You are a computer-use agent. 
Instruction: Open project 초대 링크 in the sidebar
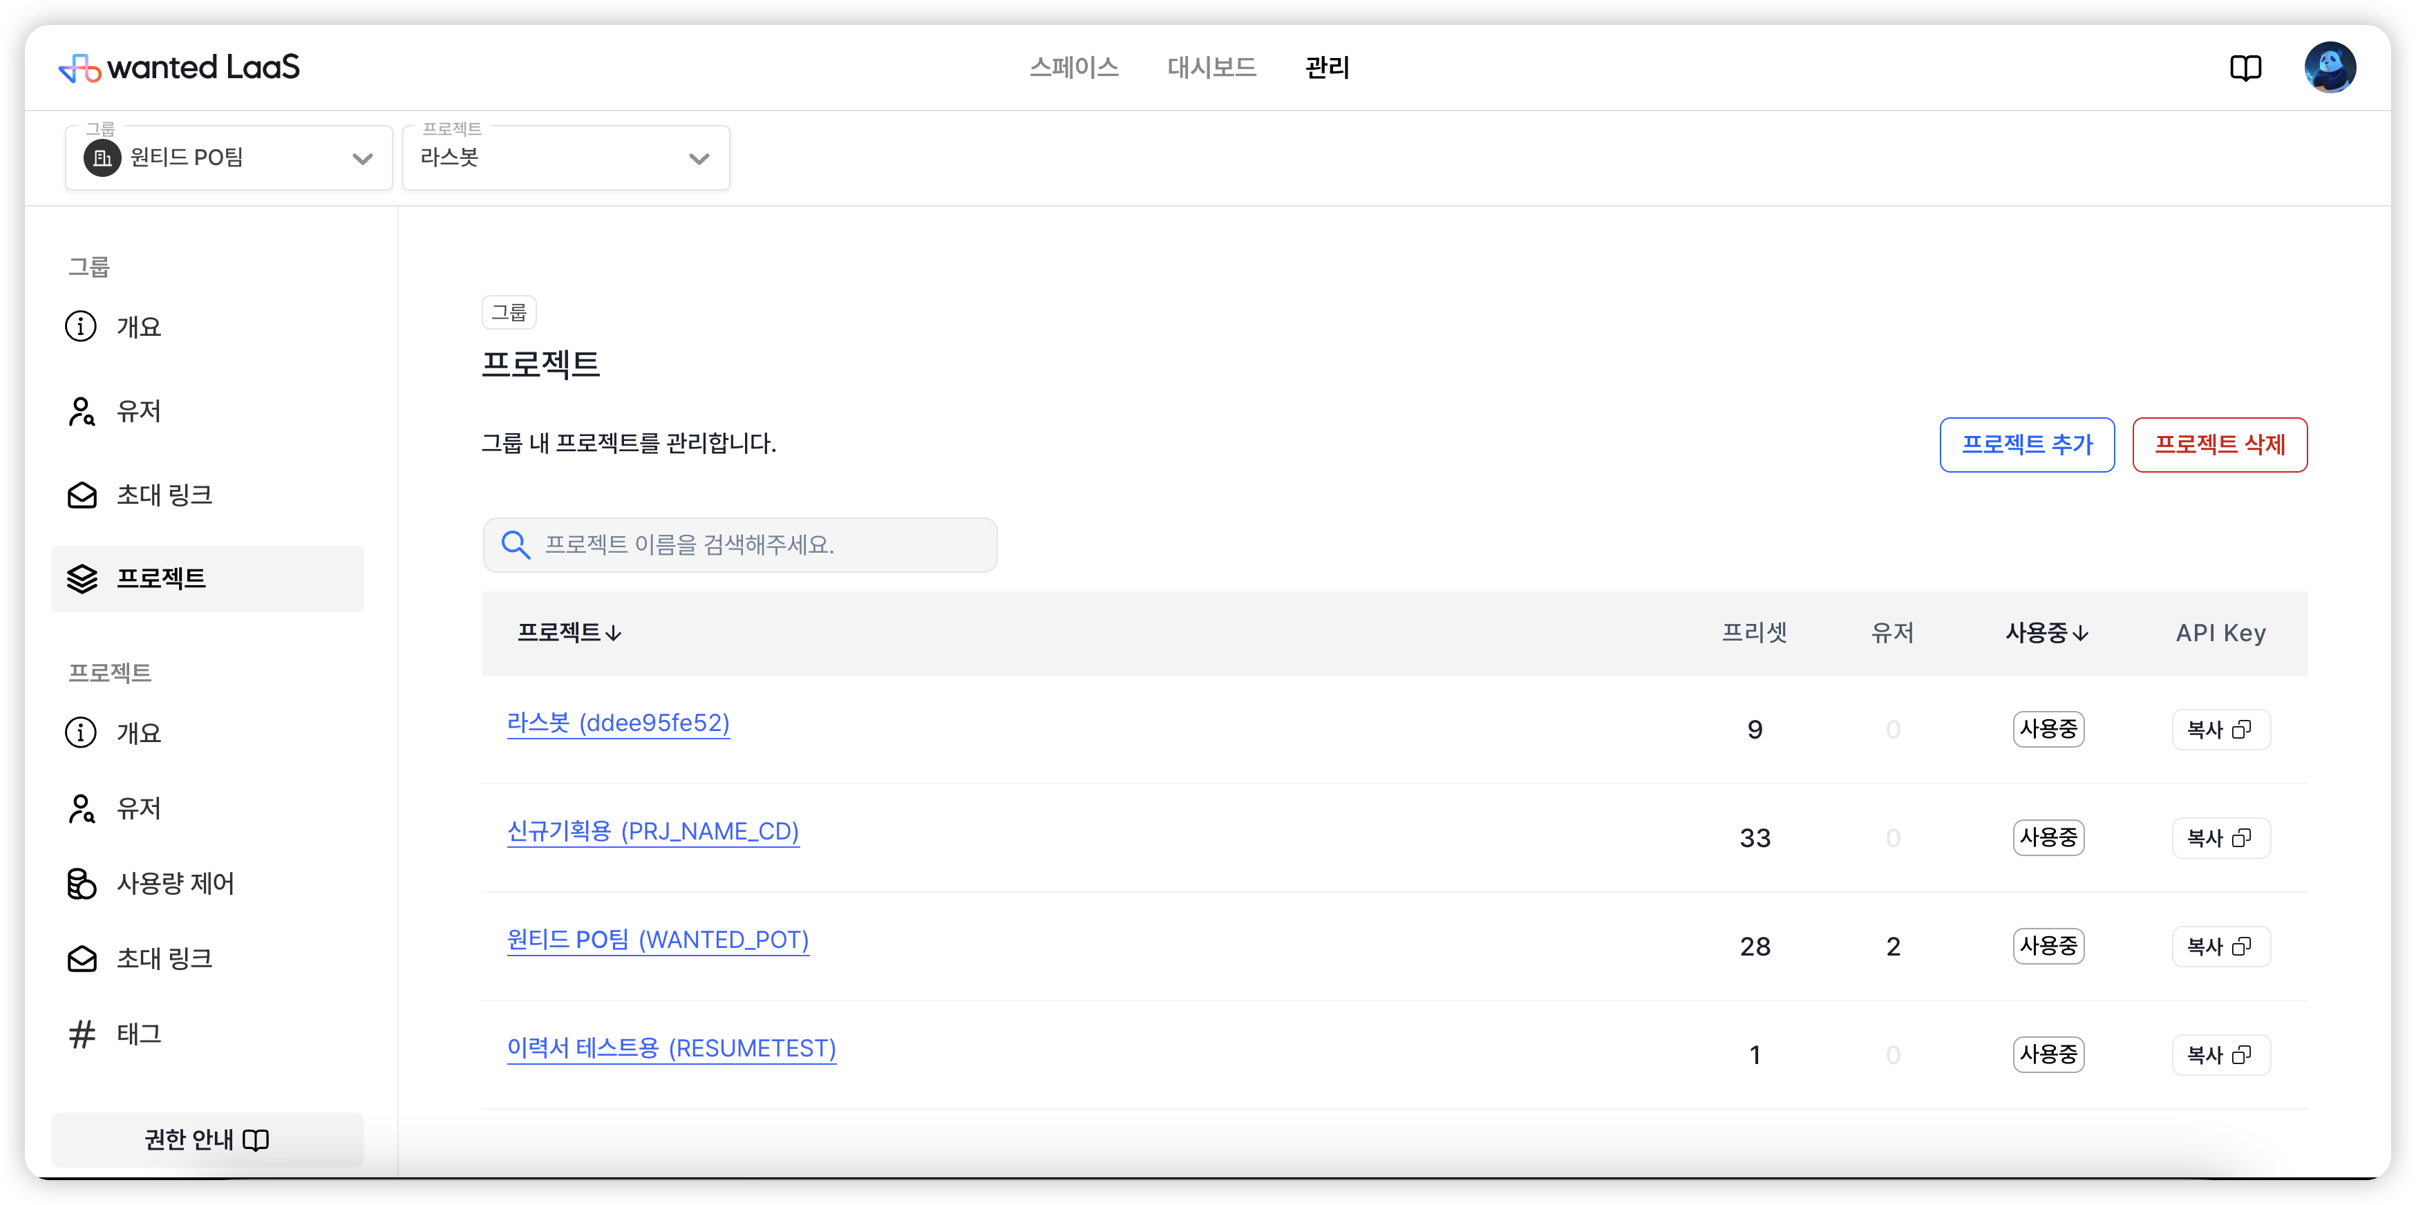[207, 958]
